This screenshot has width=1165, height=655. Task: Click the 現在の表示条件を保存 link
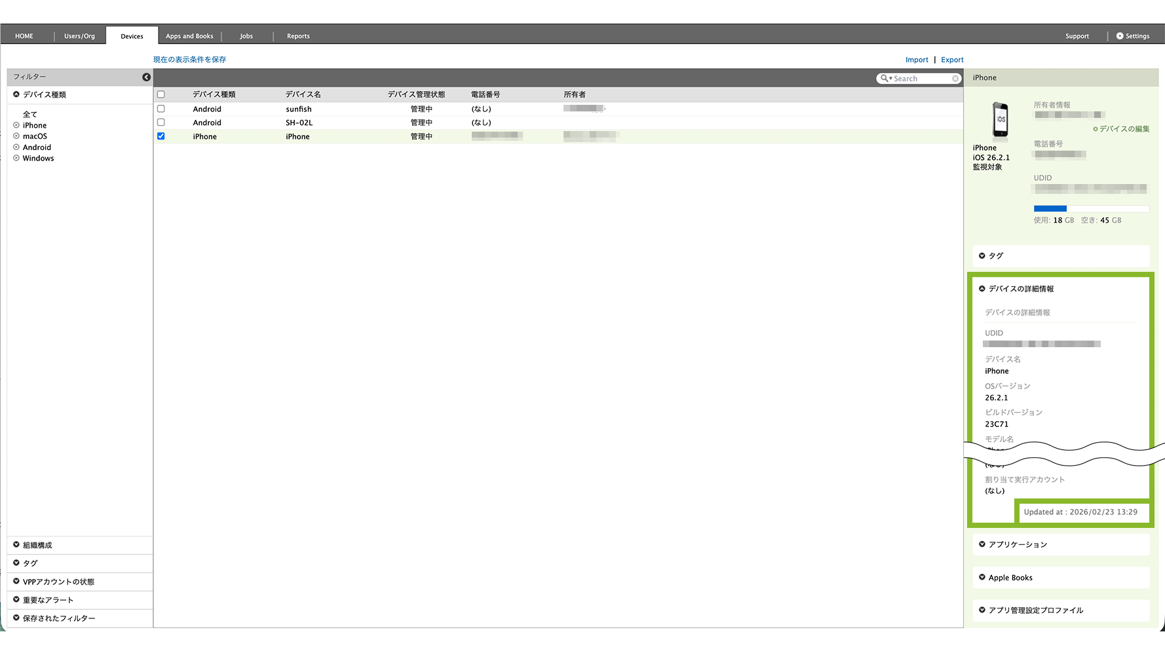[x=189, y=60]
